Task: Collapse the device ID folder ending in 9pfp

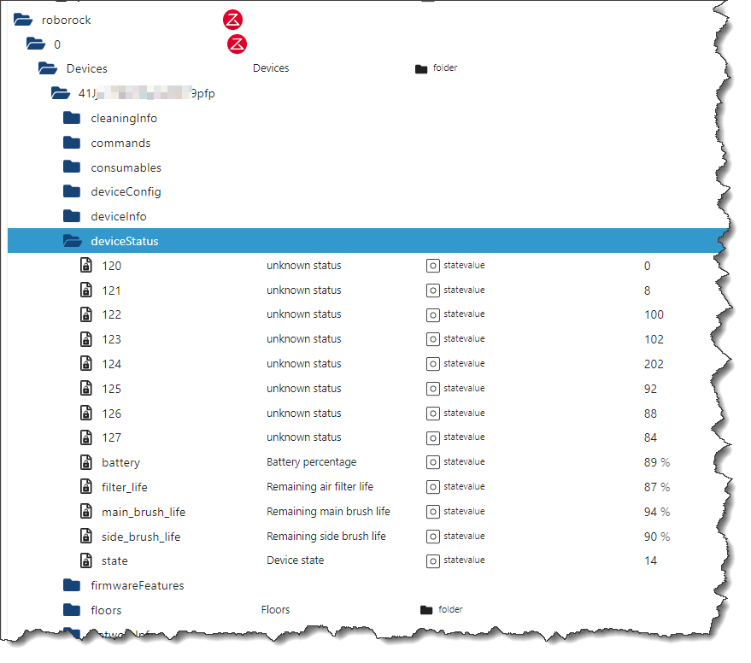Action: click(x=61, y=93)
